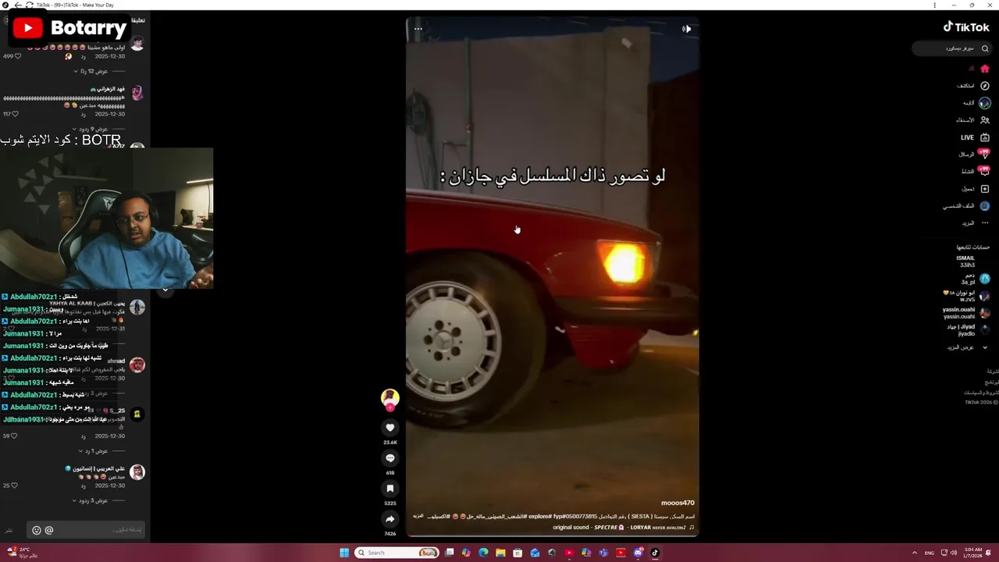Viewport: 999px width, 562px height.
Task: Open the video creator's profile avatar
Action: click(x=390, y=398)
